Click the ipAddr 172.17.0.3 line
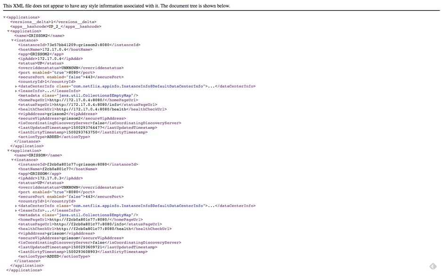 [50, 178]
